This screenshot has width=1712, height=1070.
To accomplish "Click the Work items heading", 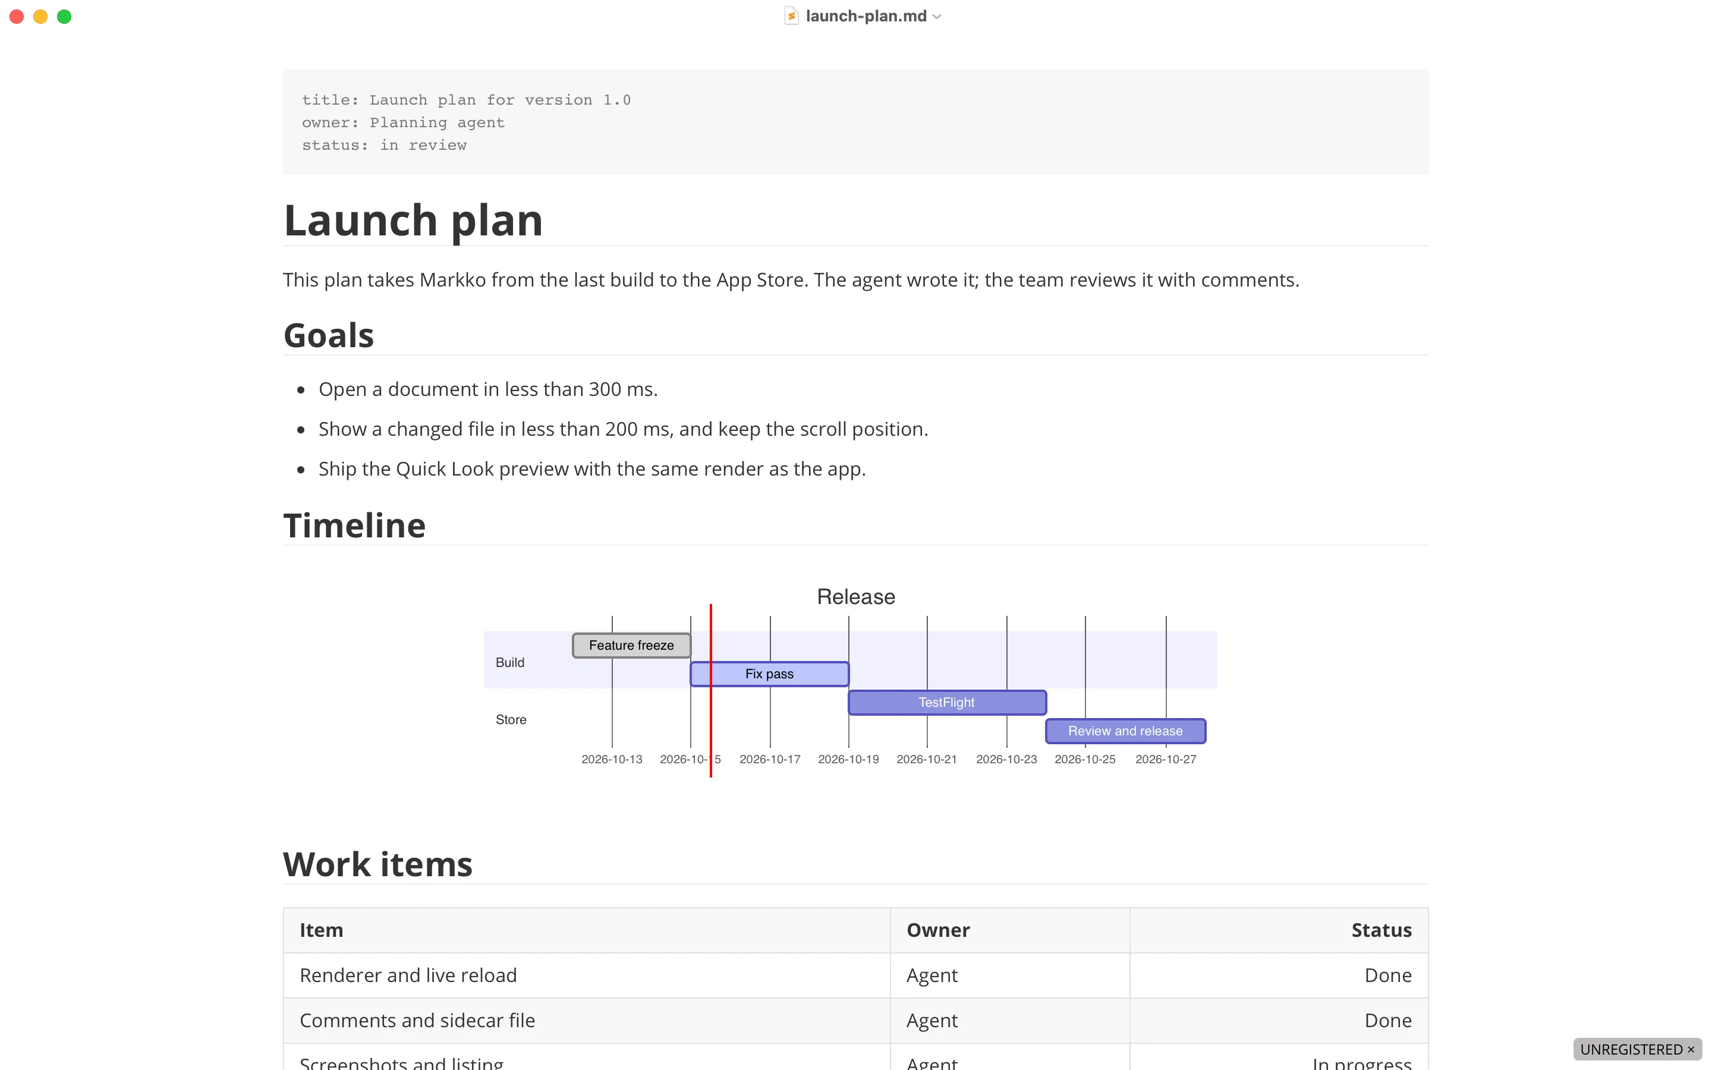I will (x=378, y=864).
